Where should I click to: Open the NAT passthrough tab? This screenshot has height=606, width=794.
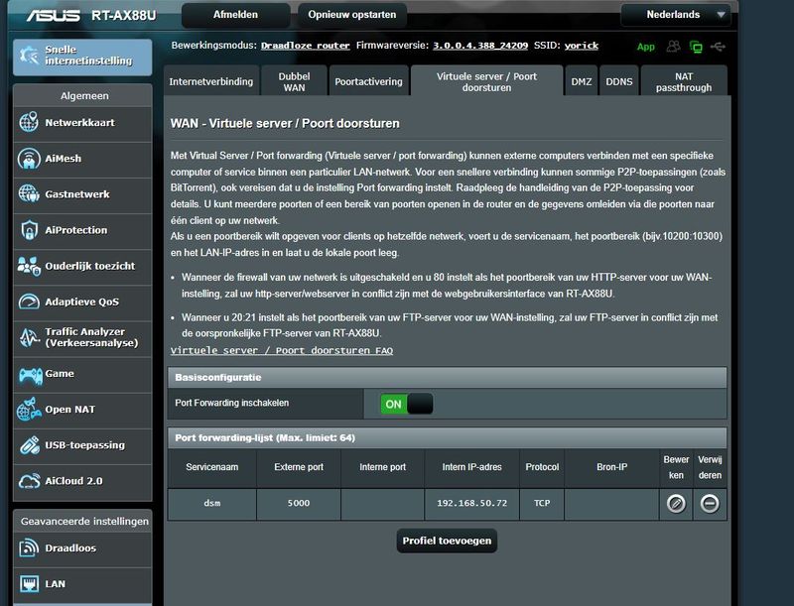tap(684, 81)
